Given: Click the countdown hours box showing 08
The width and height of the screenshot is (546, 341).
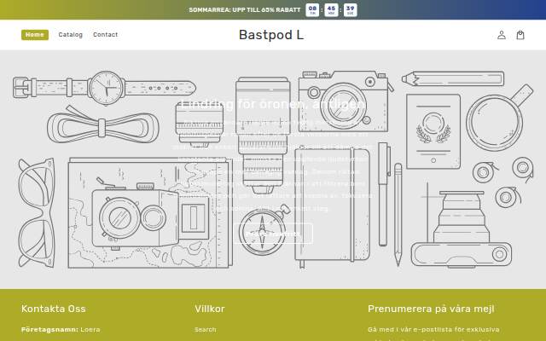Looking at the screenshot, I should point(312,9).
